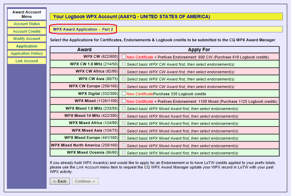
Task: Select Link Account menu item
Action: pyautogui.click(x=27, y=61)
